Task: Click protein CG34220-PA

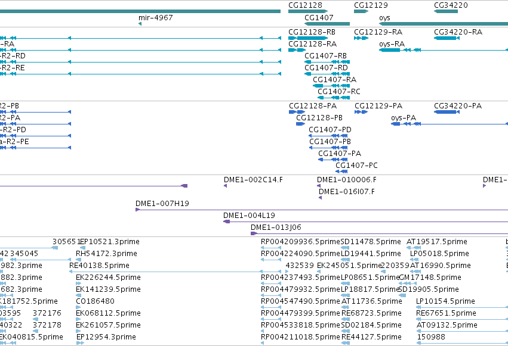Action: coord(458,106)
